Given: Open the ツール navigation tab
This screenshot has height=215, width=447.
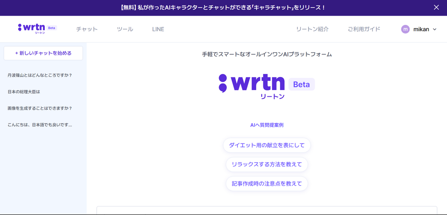Looking at the screenshot, I should (125, 29).
